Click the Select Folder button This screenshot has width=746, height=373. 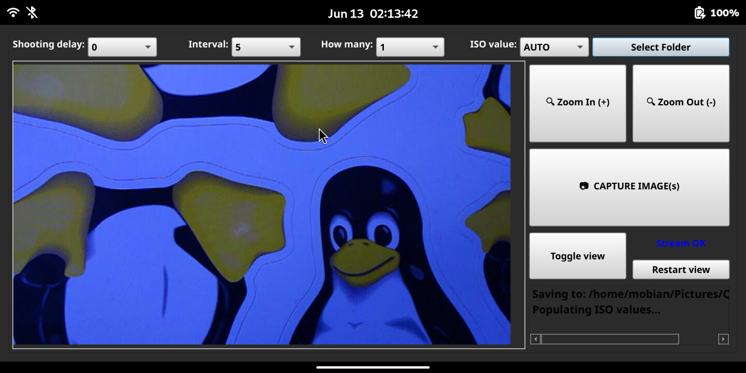tap(661, 47)
